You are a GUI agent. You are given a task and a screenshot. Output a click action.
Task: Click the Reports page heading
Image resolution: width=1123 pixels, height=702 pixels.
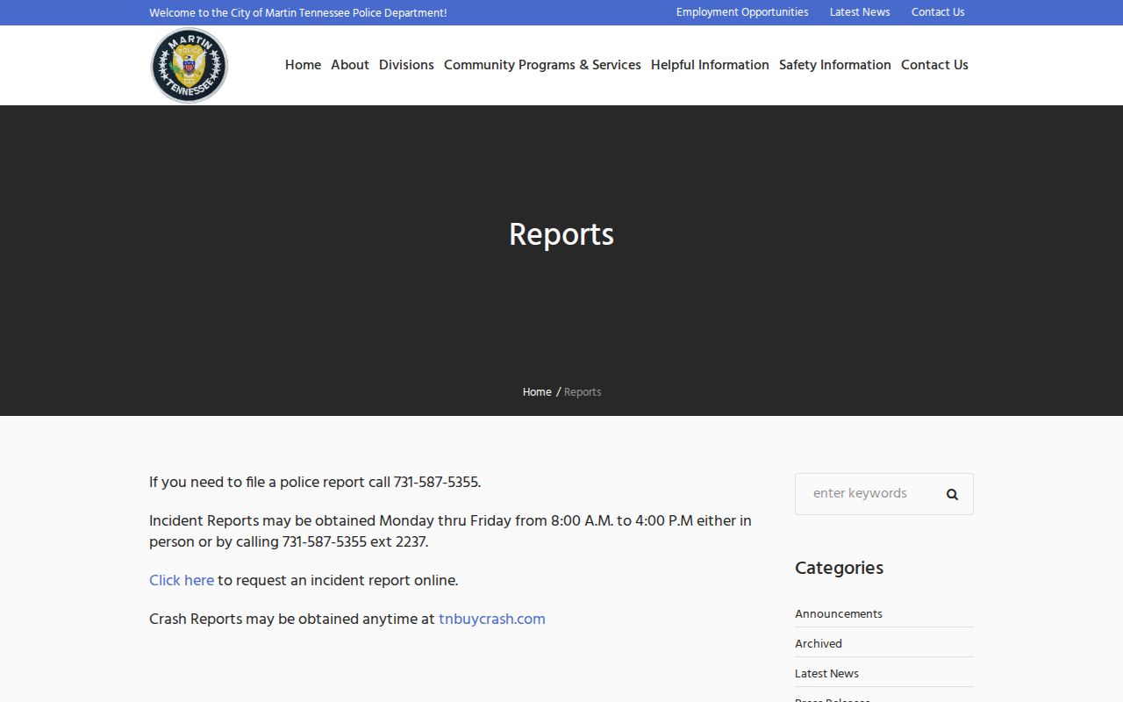tap(561, 235)
